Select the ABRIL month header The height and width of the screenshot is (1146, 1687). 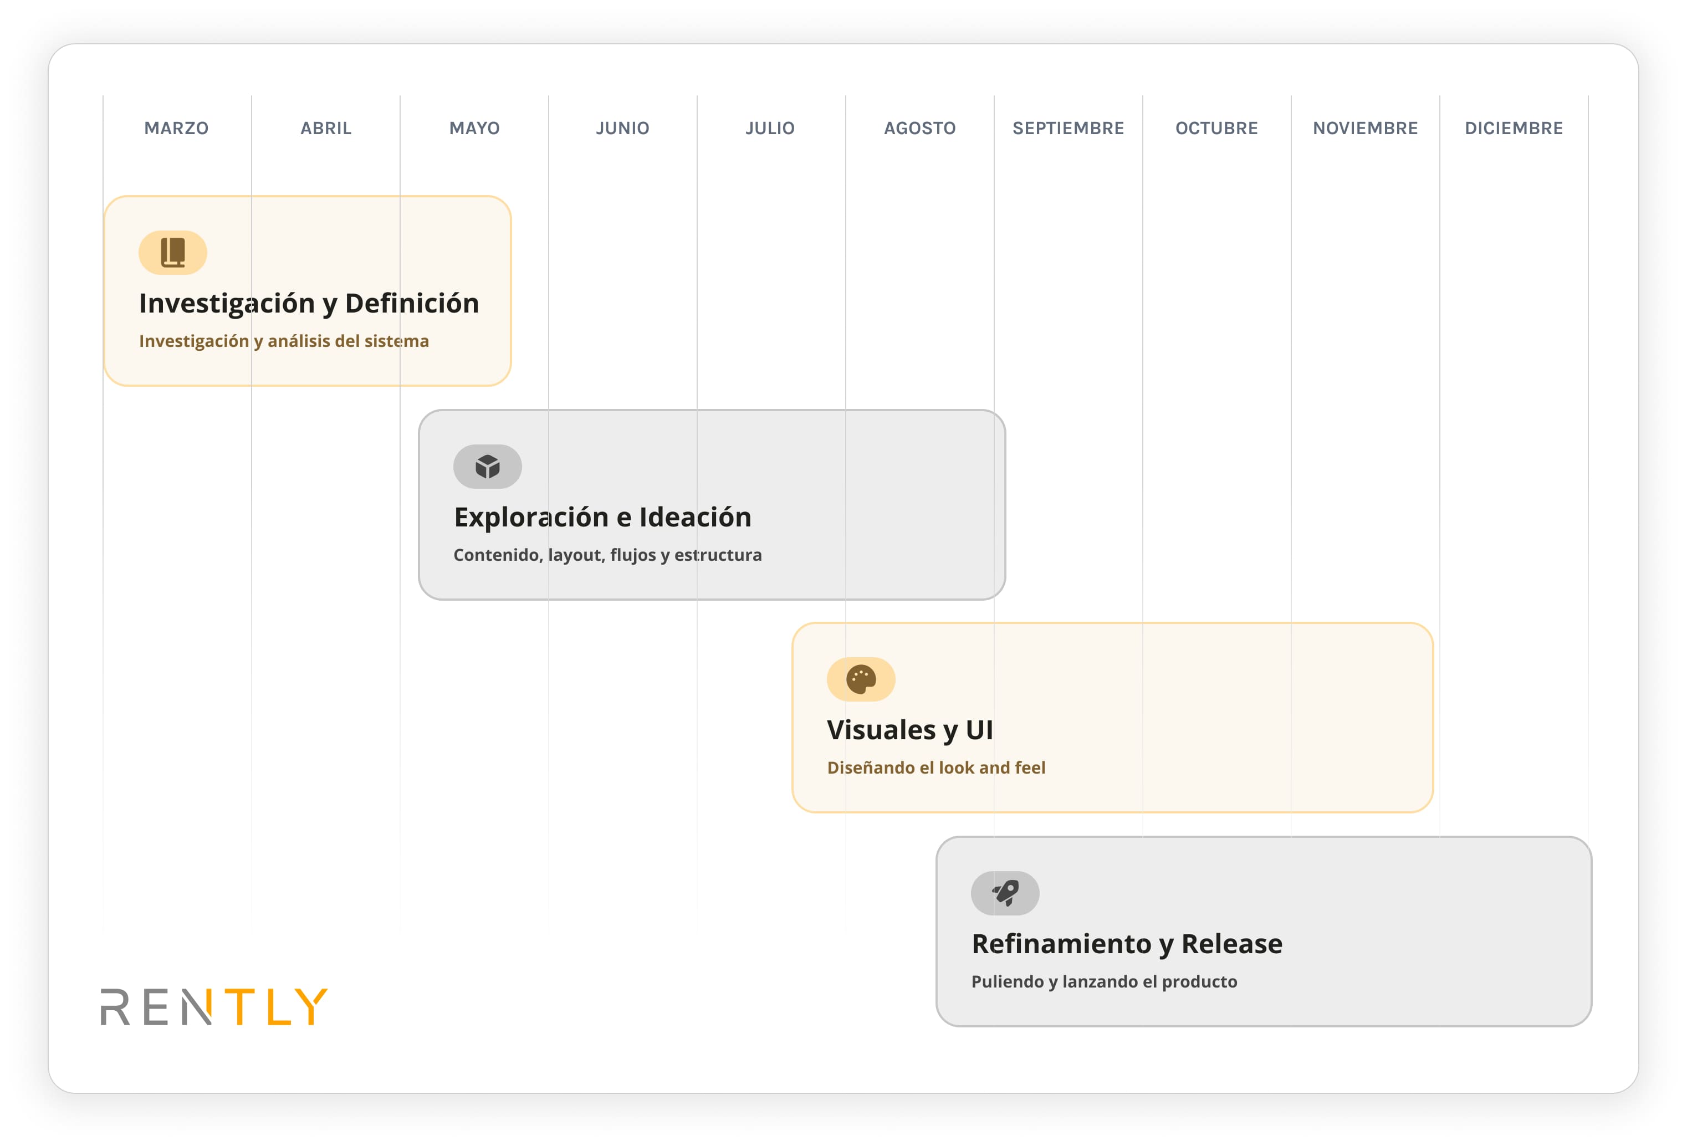click(326, 129)
